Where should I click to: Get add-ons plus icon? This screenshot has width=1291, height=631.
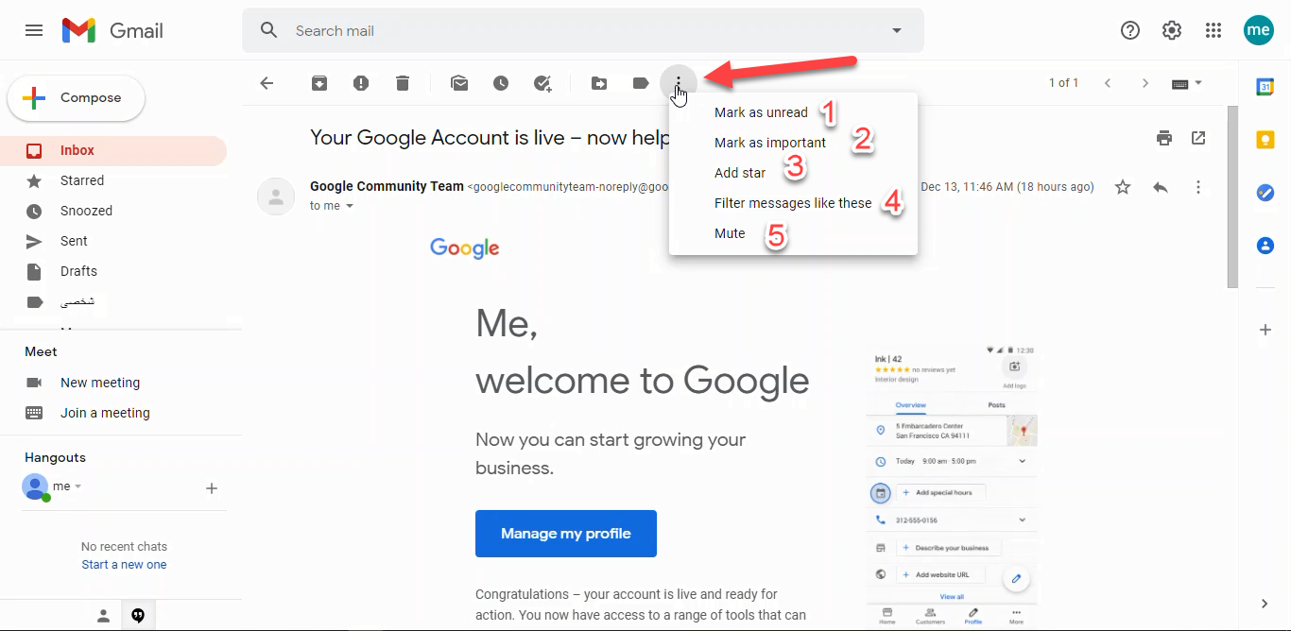tap(1265, 330)
